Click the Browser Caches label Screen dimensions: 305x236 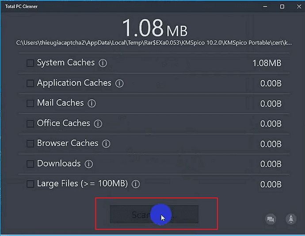[x=68, y=143]
